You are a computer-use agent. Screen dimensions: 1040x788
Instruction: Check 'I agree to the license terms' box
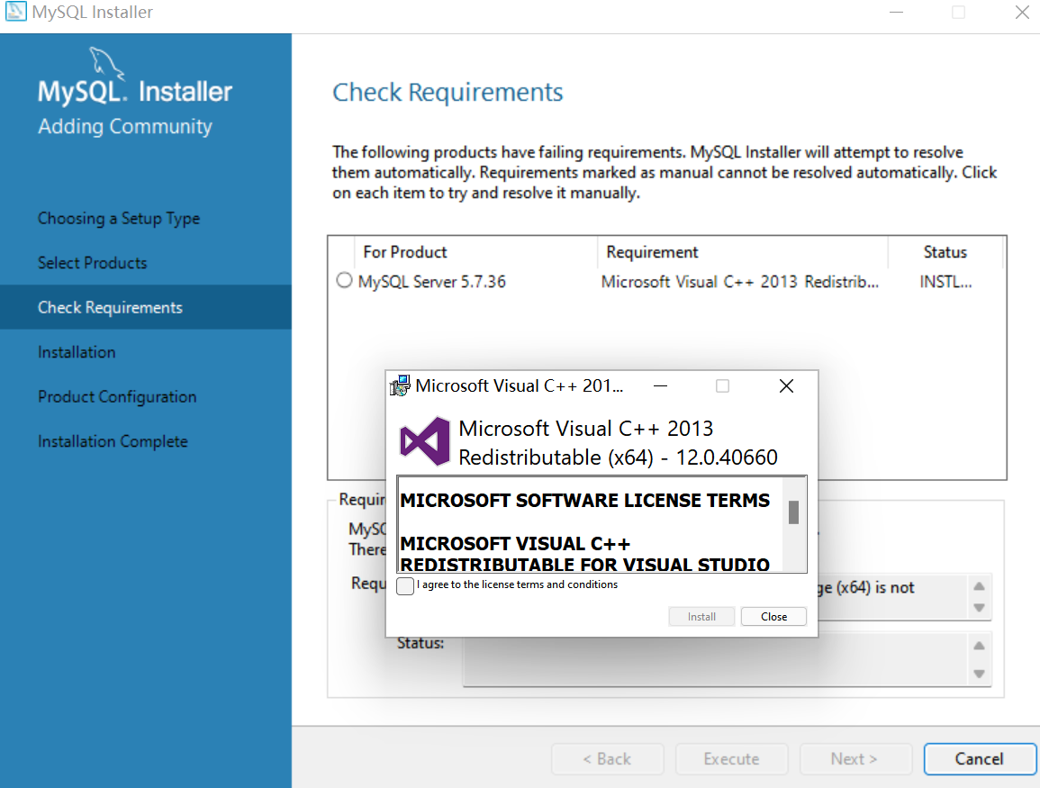405,585
